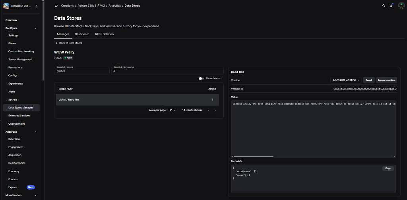
Task: Open Extended Services in sidebar
Action: pos(19,115)
